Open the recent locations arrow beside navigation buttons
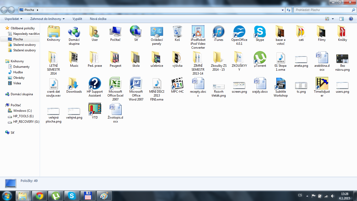 tap(16, 10)
